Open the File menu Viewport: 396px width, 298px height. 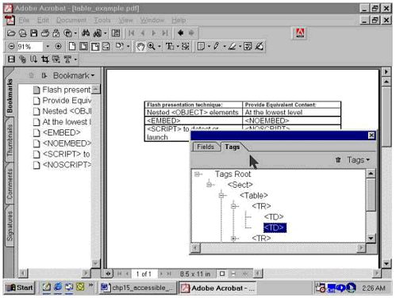click(x=24, y=21)
